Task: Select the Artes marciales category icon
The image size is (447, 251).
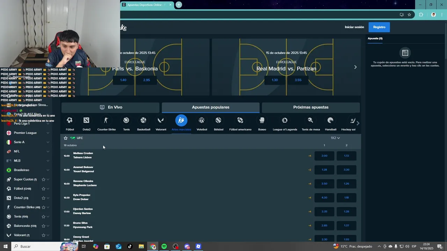Action: [181, 120]
